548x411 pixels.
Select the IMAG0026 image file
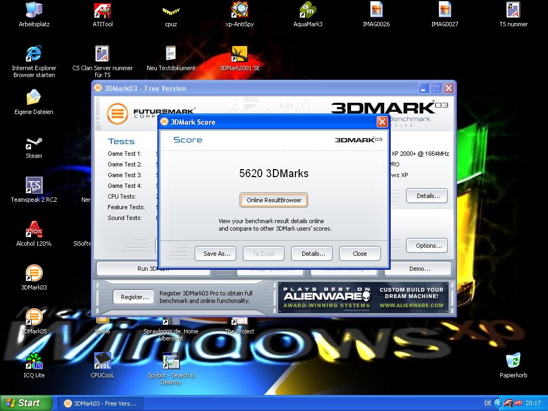pyautogui.click(x=376, y=14)
